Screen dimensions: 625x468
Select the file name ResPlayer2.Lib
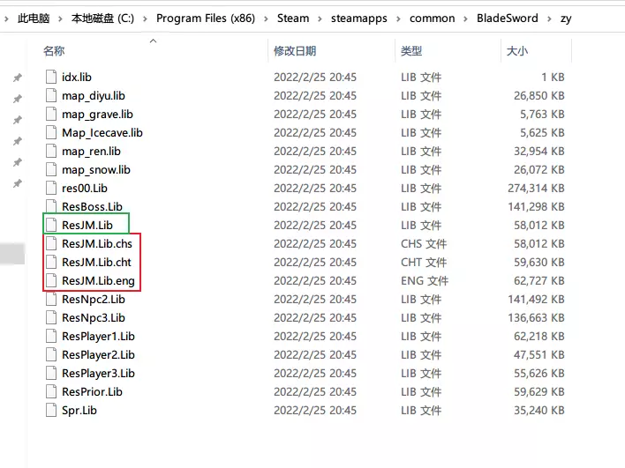pyautogui.click(x=98, y=354)
